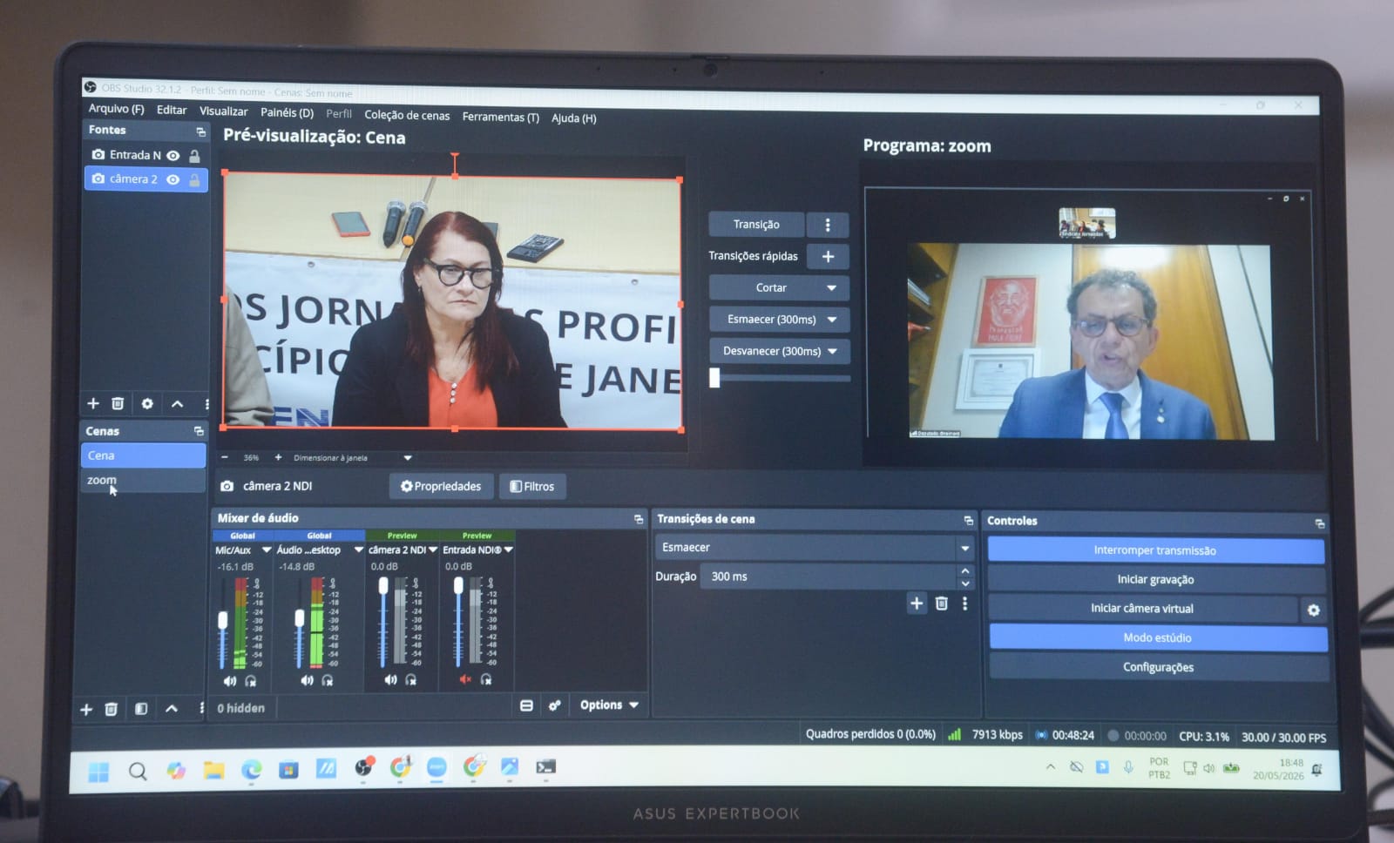1394x843 pixels.
Task: Add a new source in Fontes panel
Action: coord(93,403)
